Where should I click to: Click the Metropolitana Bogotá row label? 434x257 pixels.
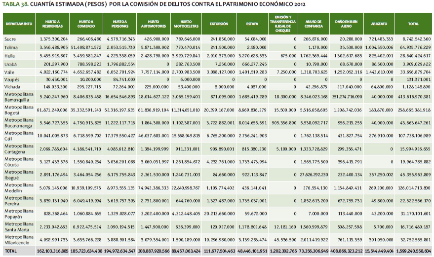point(18,110)
